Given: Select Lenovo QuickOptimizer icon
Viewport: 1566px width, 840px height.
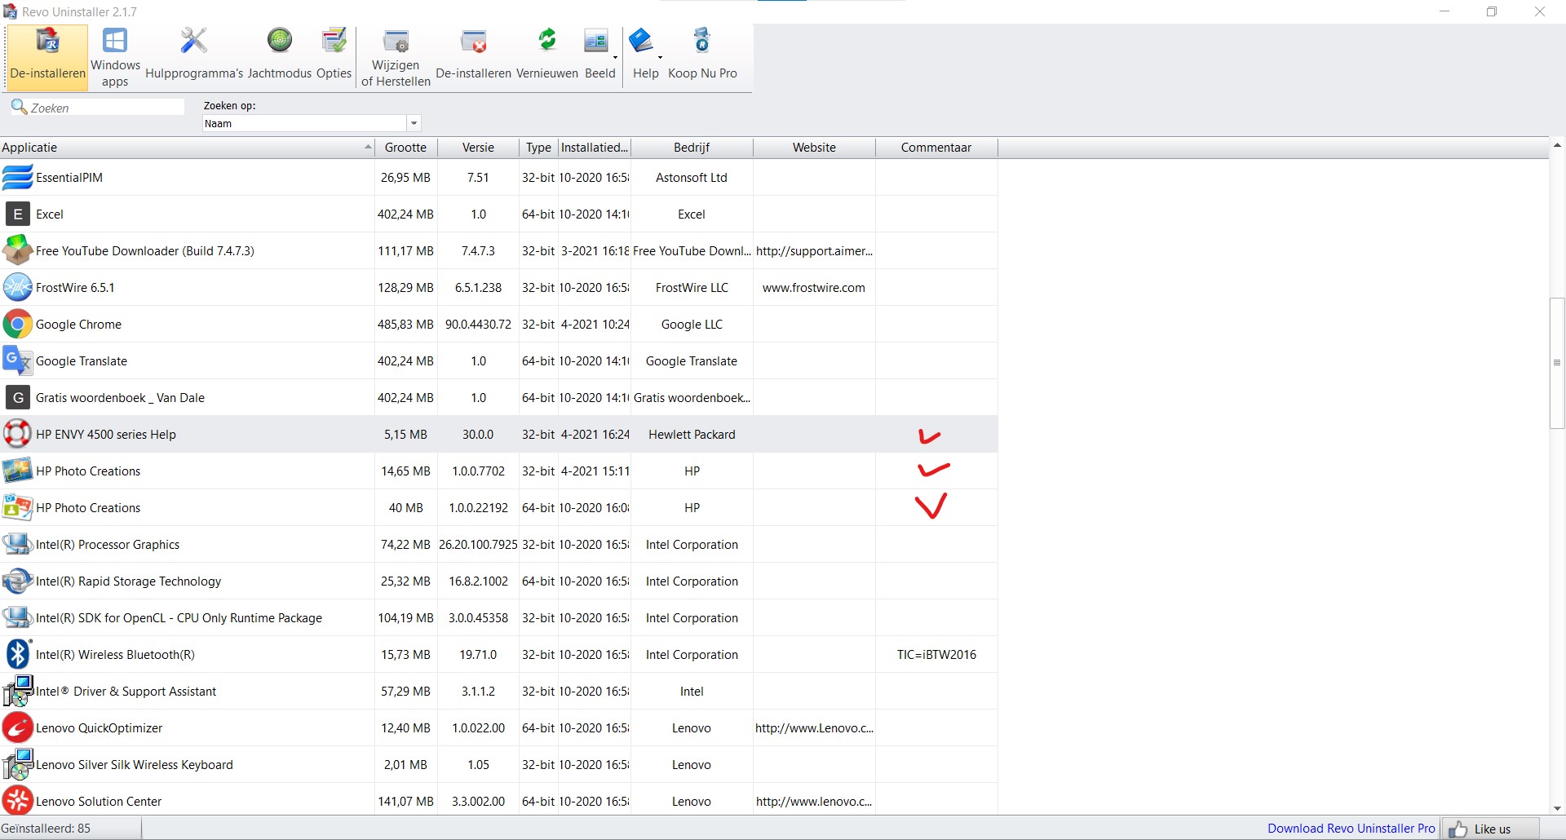Looking at the screenshot, I should [x=17, y=727].
